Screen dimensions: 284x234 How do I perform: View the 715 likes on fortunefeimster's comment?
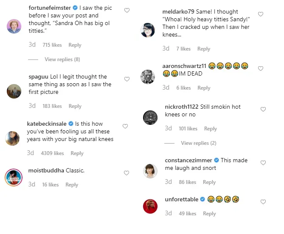coord(52,45)
